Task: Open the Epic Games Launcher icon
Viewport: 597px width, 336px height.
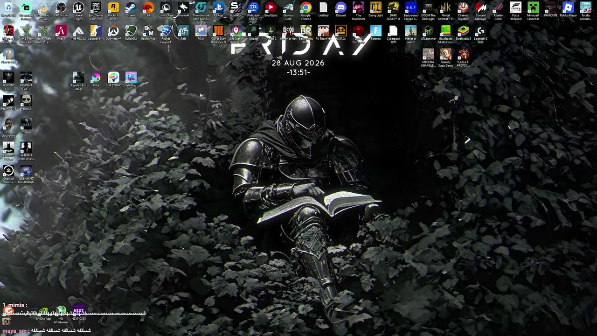Action: (x=96, y=11)
